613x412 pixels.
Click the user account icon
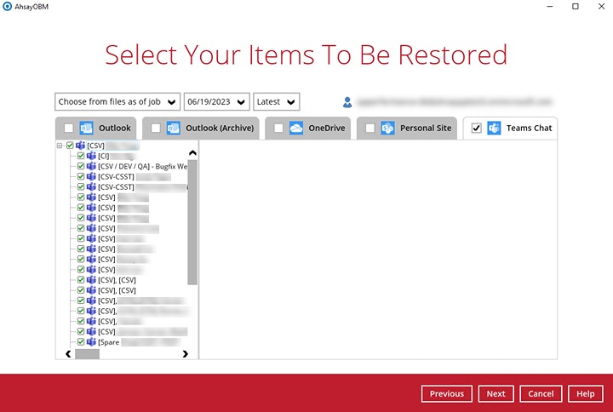pyautogui.click(x=347, y=102)
